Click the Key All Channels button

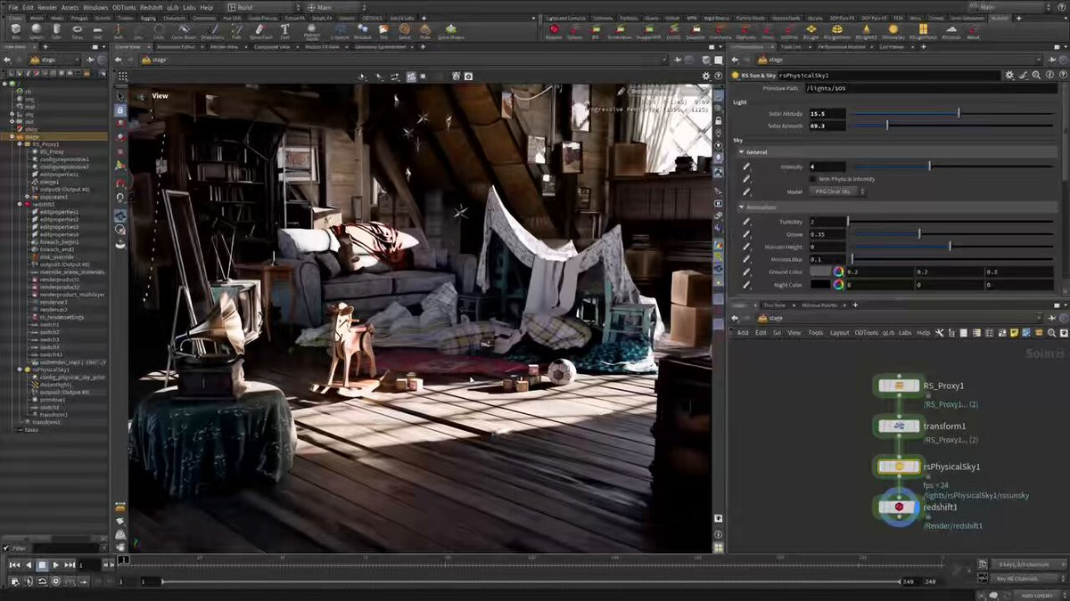(1019, 579)
